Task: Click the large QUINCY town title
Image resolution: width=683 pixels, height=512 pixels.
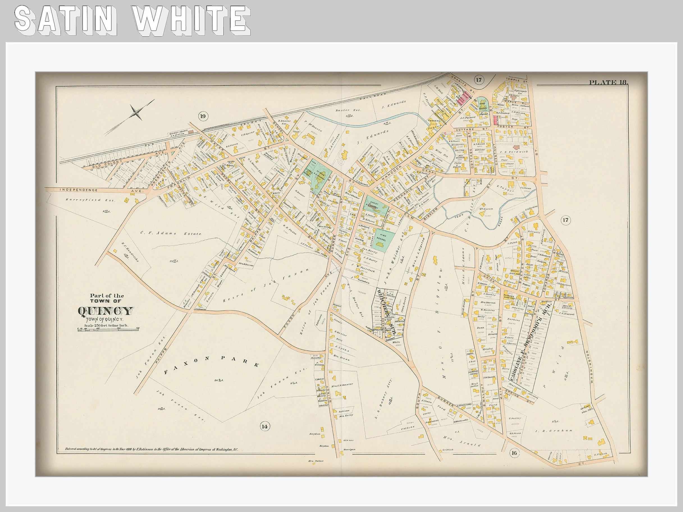Action: point(106,311)
